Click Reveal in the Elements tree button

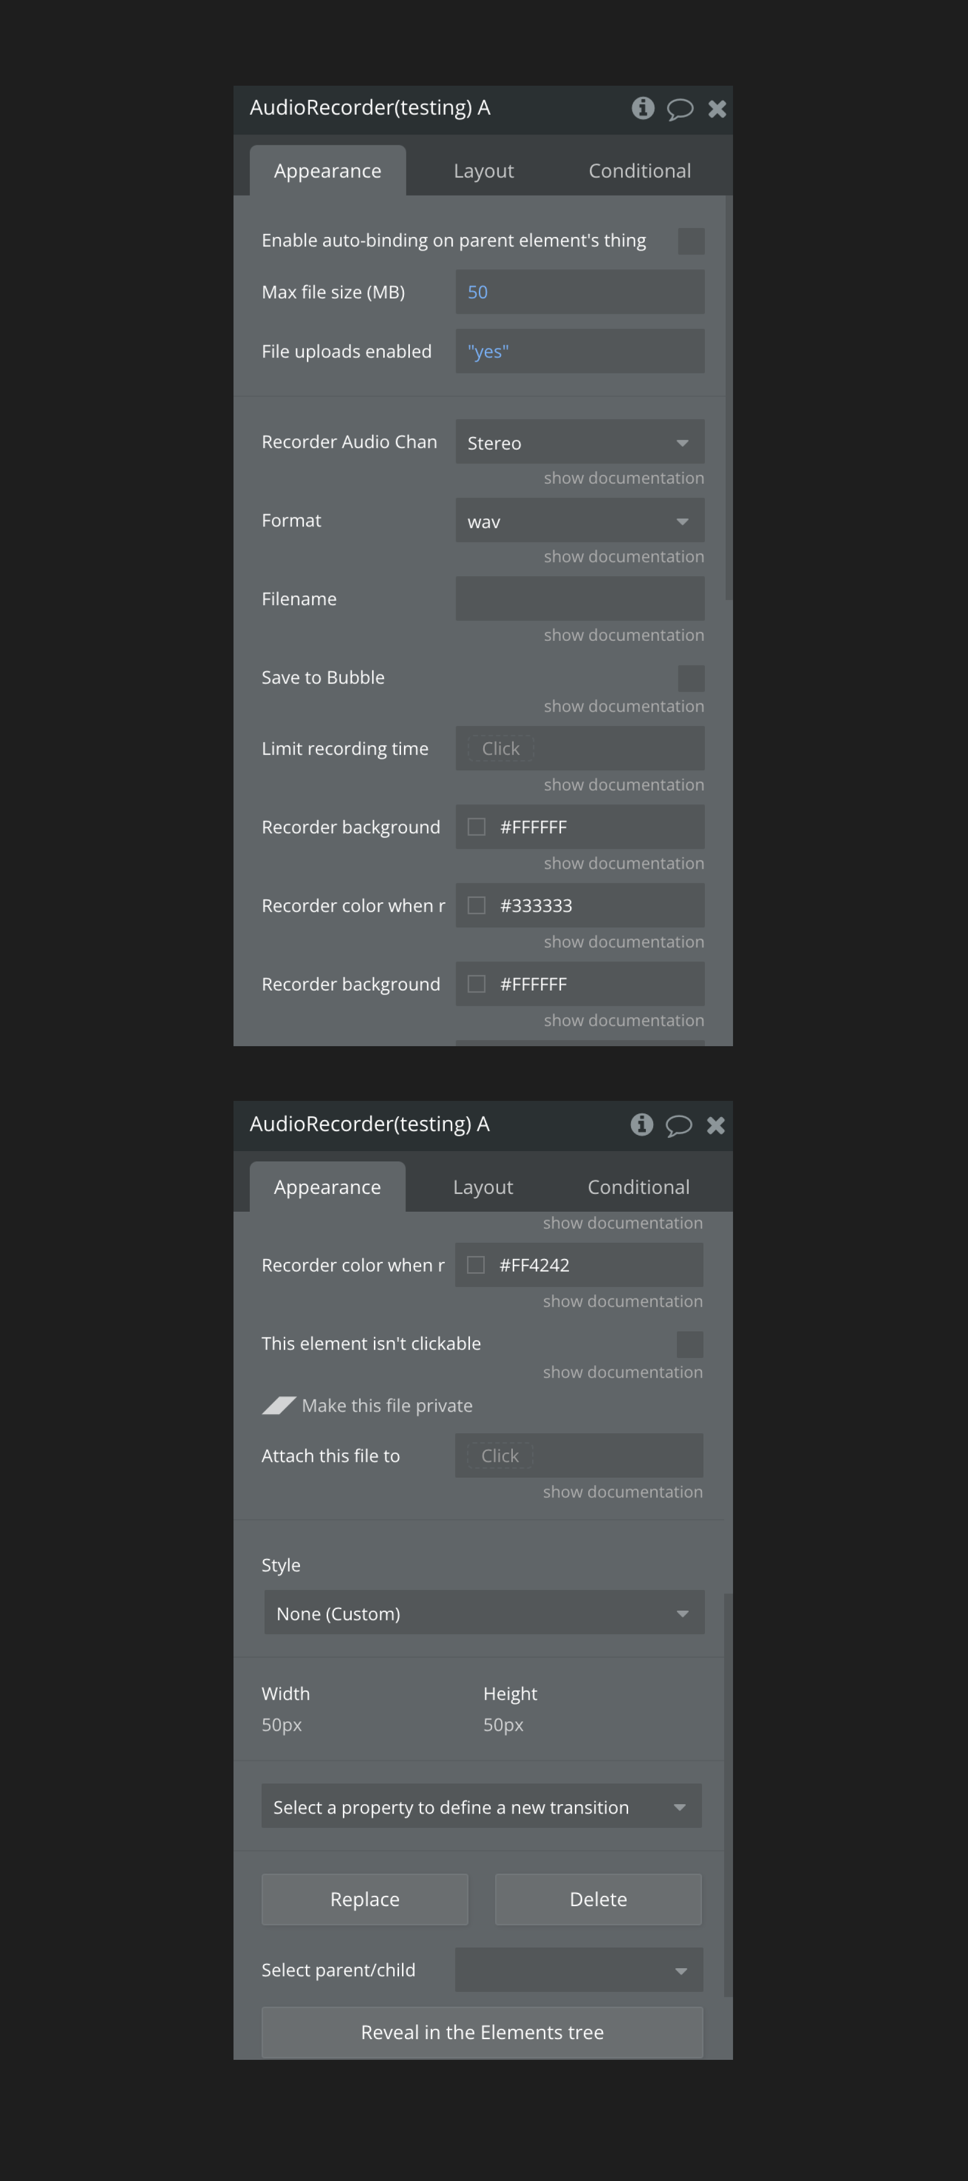tap(482, 2032)
